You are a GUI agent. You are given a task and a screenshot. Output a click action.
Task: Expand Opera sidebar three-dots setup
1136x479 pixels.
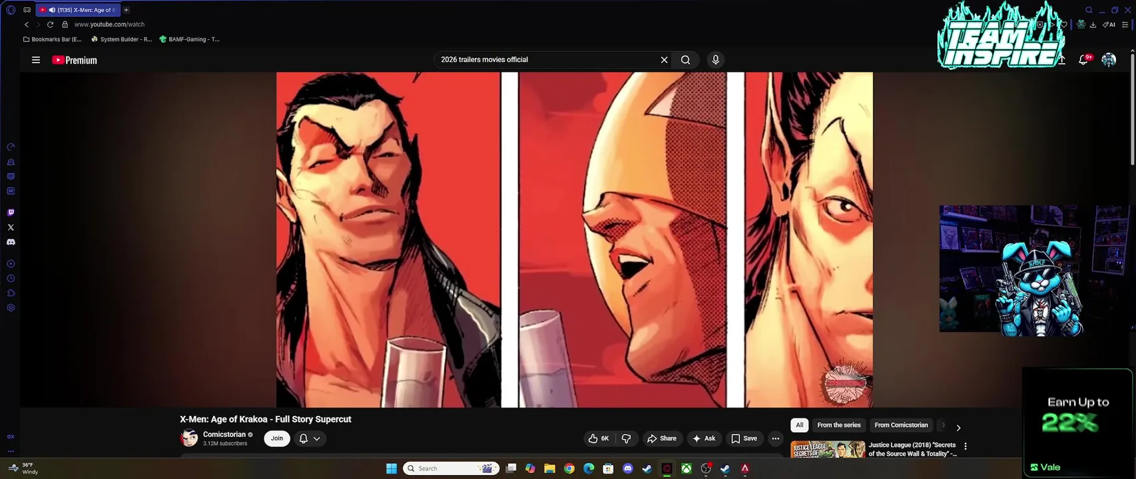[x=11, y=451]
